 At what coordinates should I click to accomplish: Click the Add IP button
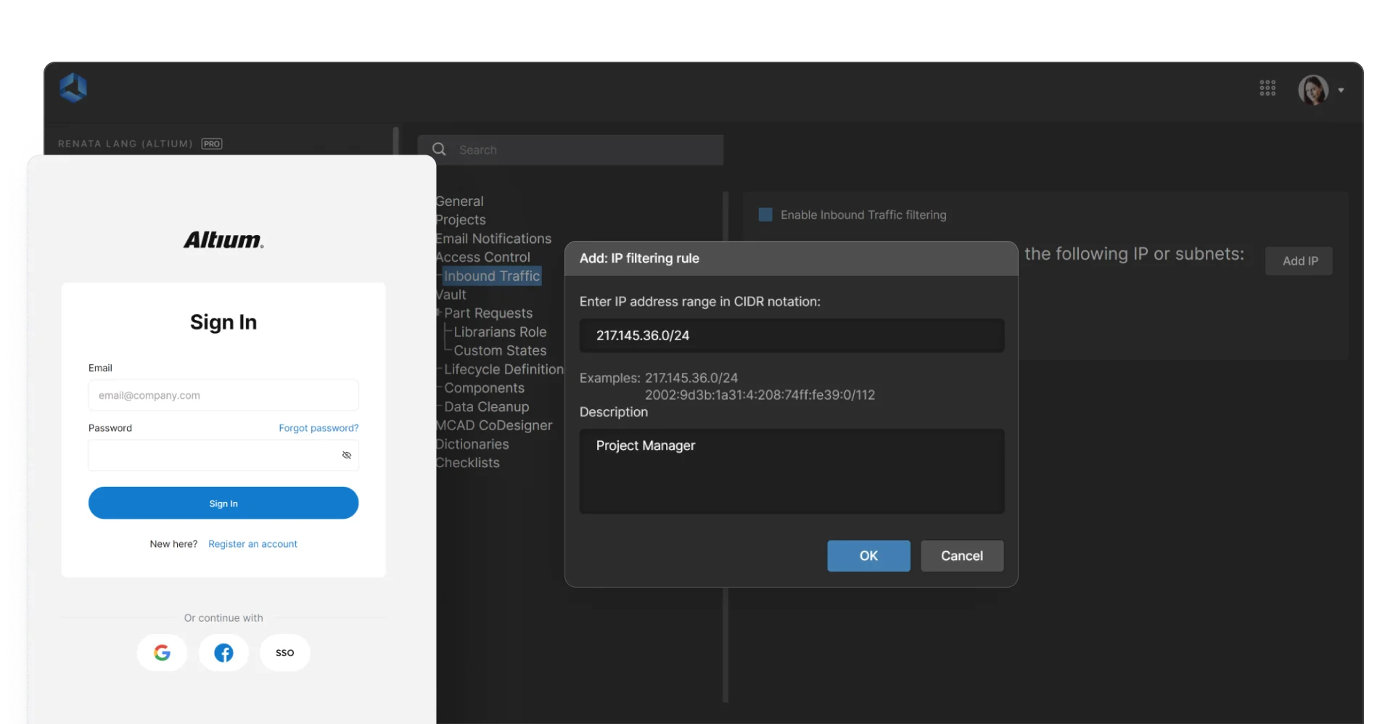pyautogui.click(x=1299, y=261)
